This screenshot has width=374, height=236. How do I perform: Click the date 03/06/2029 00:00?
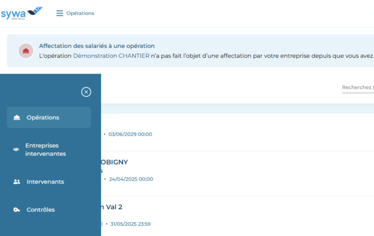tap(130, 134)
